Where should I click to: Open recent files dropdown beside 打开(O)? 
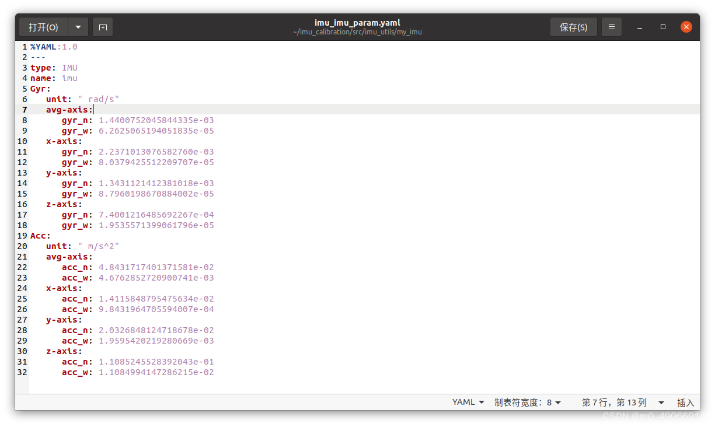[x=78, y=26]
